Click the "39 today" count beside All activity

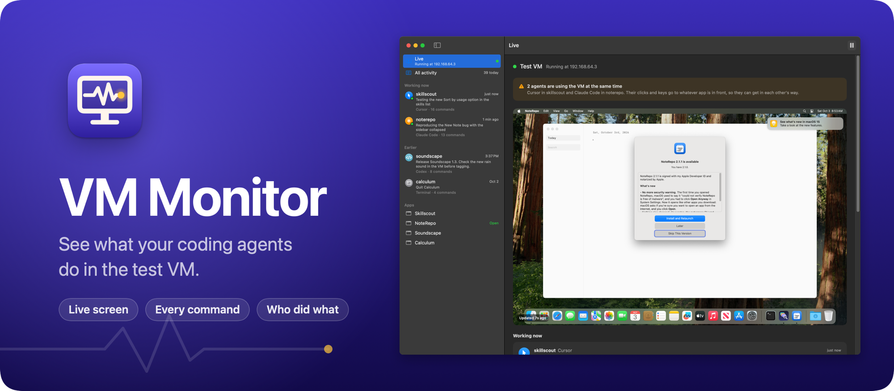coord(491,73)
